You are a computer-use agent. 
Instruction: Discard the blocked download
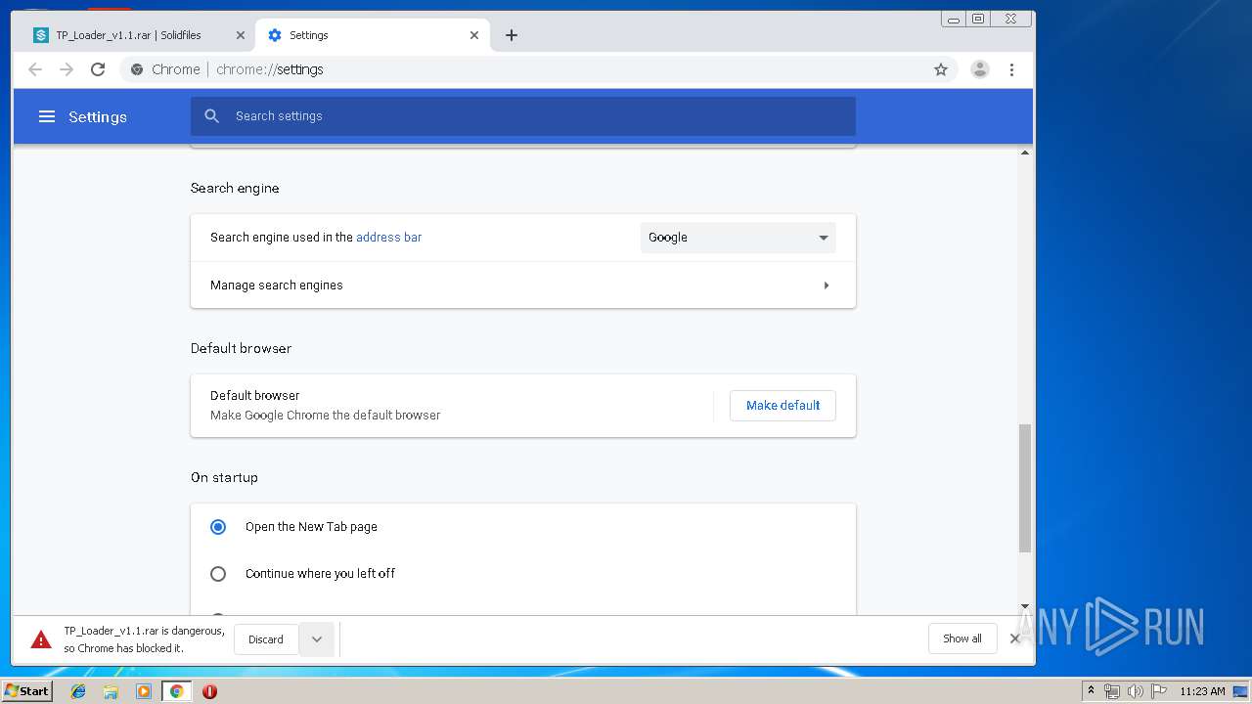[x=266, y=639]
